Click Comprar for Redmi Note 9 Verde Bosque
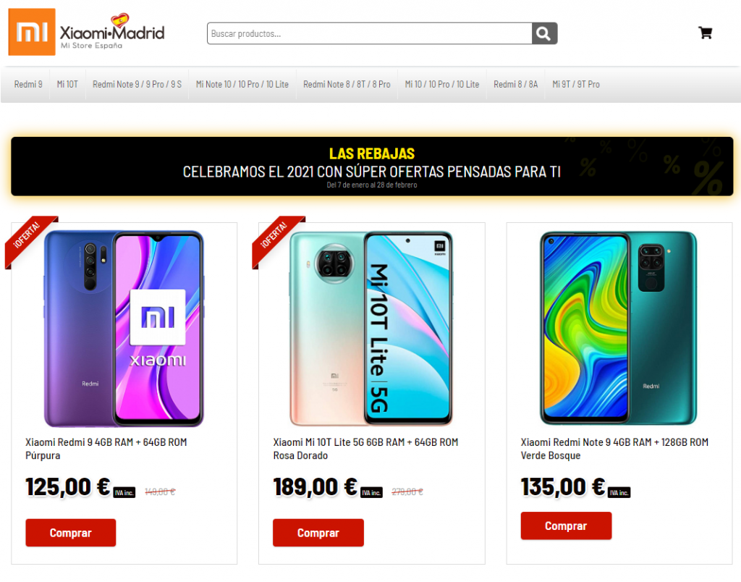Image resolution: width=741 pixels, height=582 pixels. (566, 526)
